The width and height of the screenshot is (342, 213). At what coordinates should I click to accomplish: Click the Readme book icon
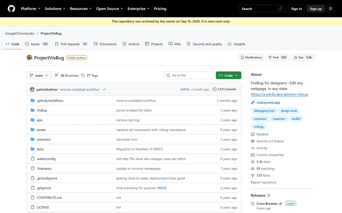tap(253, 134)
